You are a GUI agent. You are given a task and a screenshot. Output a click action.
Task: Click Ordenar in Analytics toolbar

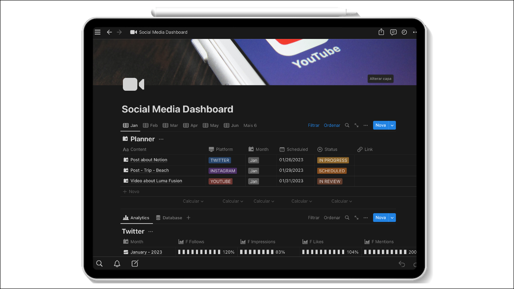pos(332,218)
